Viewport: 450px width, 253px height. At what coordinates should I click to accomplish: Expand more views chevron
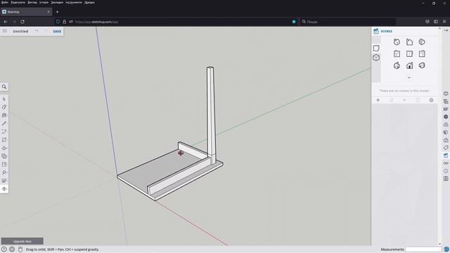(409, 77)
